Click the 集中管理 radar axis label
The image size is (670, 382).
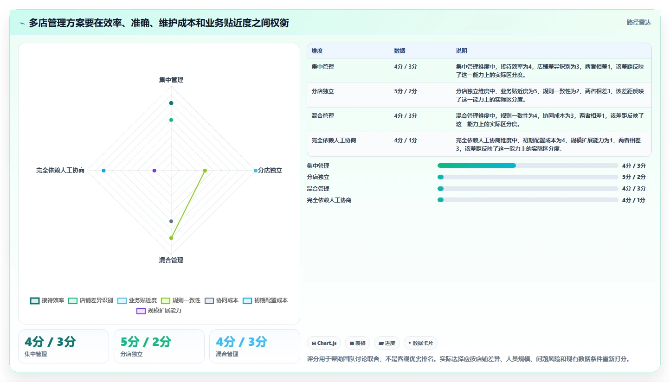(171, 80)
